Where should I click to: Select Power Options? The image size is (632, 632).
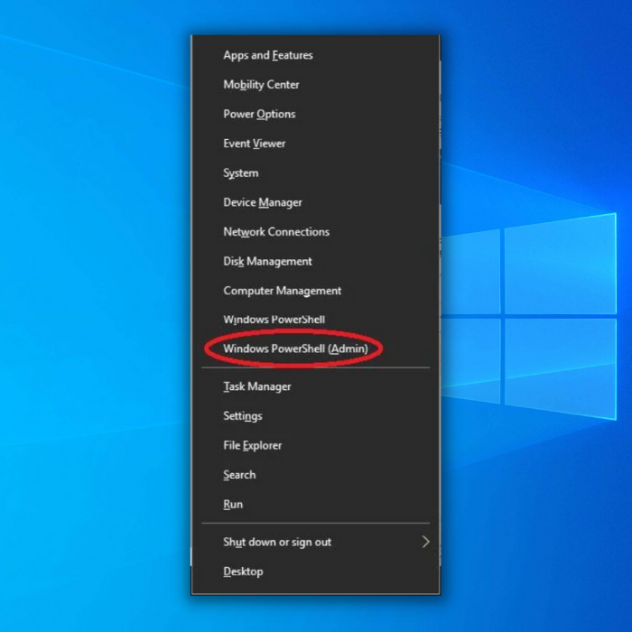[x=259, y=114]
